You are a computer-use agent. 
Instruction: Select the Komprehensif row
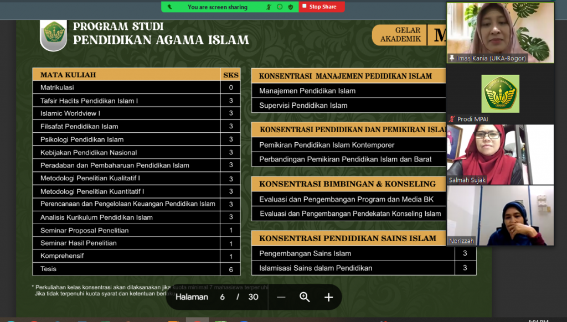(136, 256)
